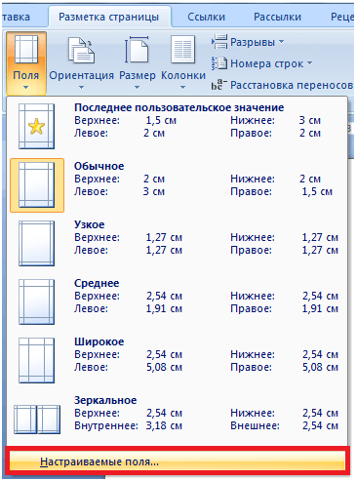Viewport: 356px width, 481px height.
Task: Click Верхнее: 1,5 см in last custom value
Action: click(125, 120)
